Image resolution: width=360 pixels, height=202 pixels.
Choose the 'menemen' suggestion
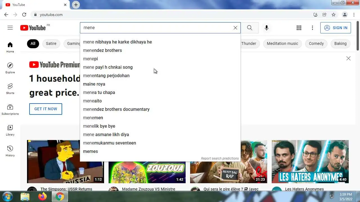[x=160, y=118]
